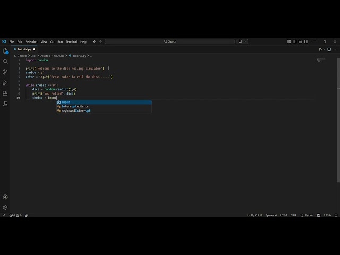Open the Help menu
The height and width of the screenshot is (255, 340).
(83, 41)
